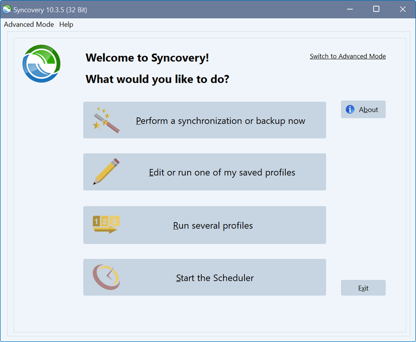The image size is (416, 342).
Task: Maximize the Syncovery window
Action: pos(376,9)
